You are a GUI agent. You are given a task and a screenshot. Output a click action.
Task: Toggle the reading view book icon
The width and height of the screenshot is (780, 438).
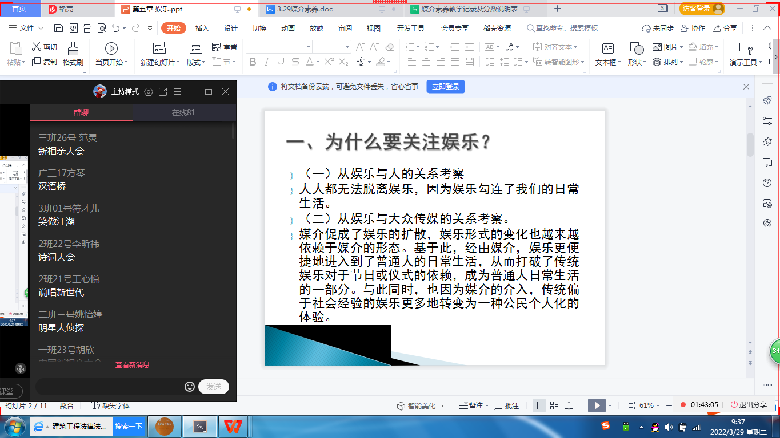(x=569, y=405)
